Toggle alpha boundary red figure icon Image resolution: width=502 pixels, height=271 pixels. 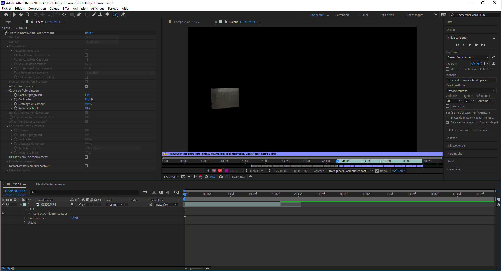click(x=220, y=171)
